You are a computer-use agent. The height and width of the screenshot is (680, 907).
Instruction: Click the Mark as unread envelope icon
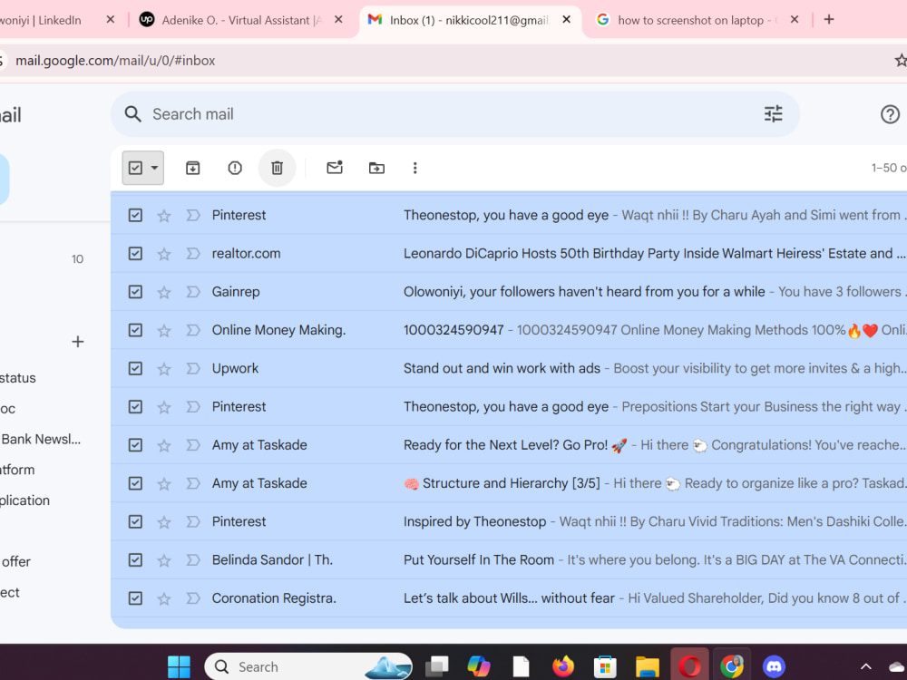(x=335, y=168)
